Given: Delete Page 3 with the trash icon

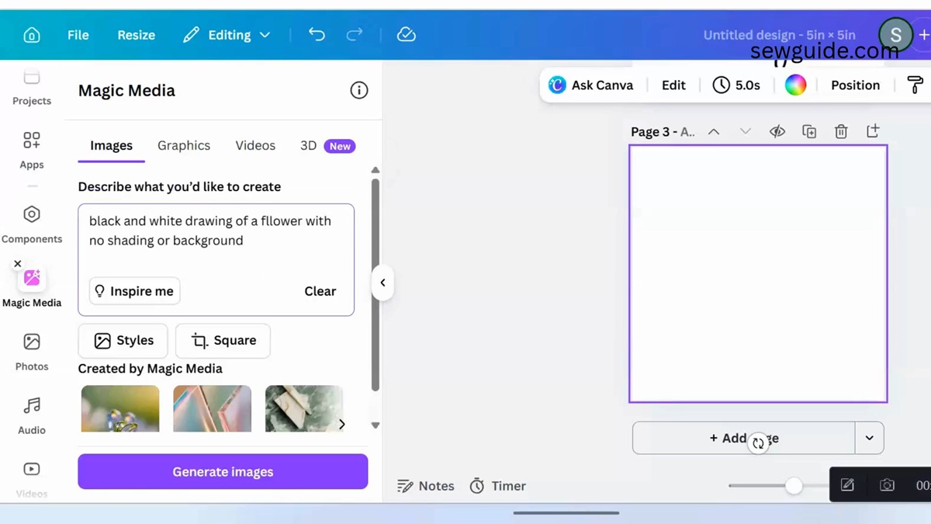Looking at the screenshot, I should point(841,131).
